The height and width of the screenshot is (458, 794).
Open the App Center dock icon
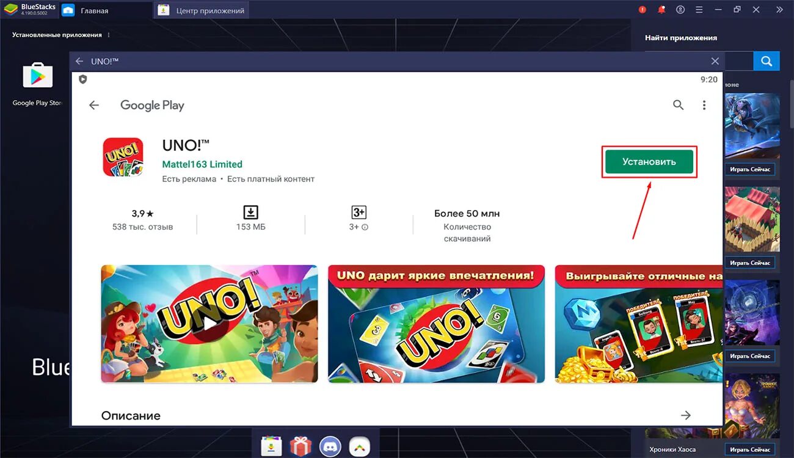pyautogui.click(x=271, y=447)
